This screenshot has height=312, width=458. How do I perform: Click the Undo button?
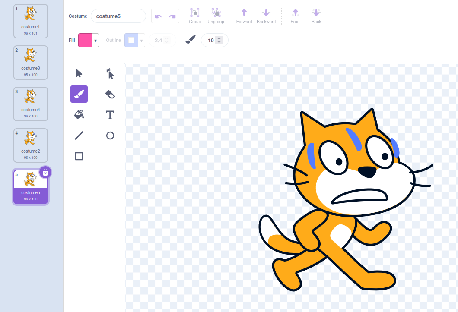pyautogui.click(x=158, y=16)
